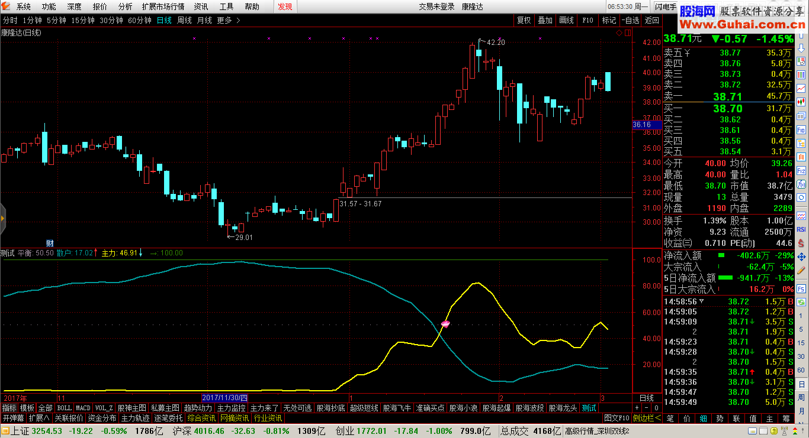Click the 返回 button
Viewport: 809px width, 438px height.
651,20
